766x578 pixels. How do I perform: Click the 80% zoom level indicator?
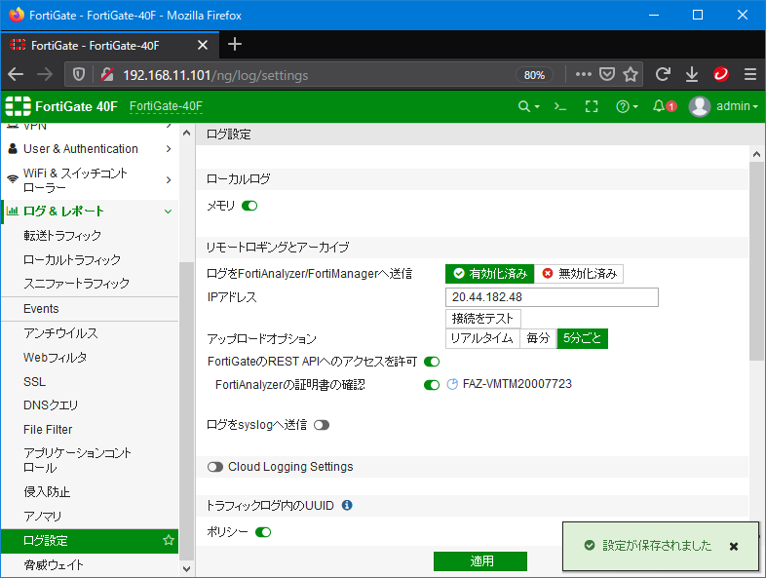pos(534,75)
